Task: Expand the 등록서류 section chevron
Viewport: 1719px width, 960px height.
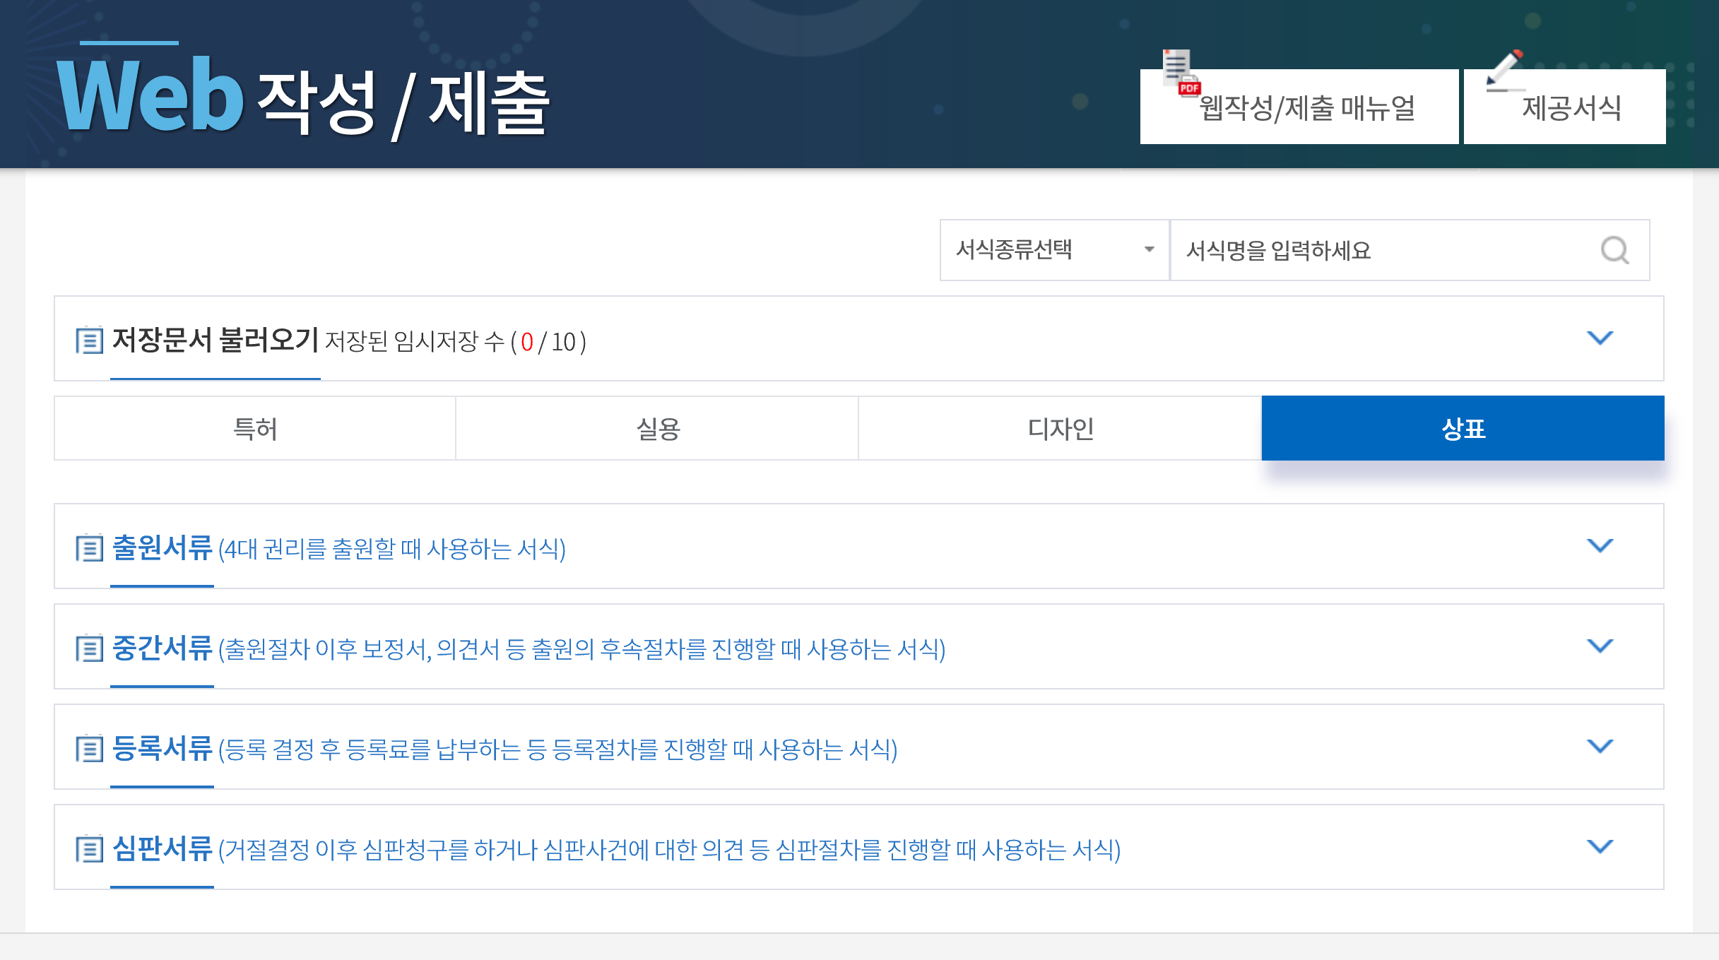Action: point(1600,746)
